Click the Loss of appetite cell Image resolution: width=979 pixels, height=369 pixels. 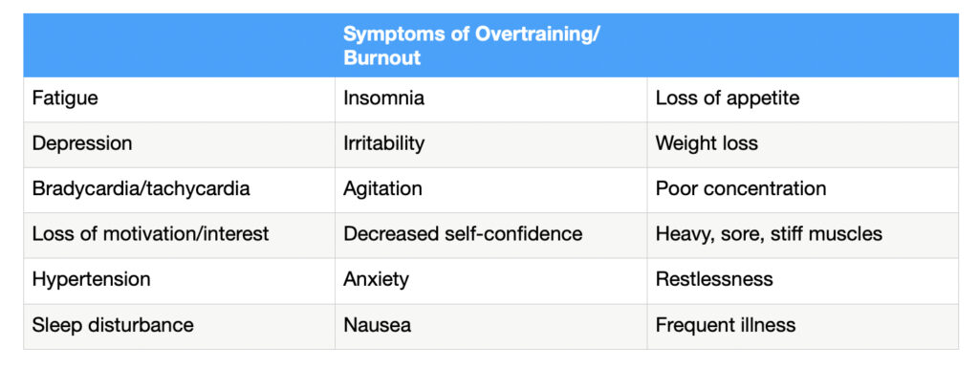pyautogui.click(x=802, y=99)
